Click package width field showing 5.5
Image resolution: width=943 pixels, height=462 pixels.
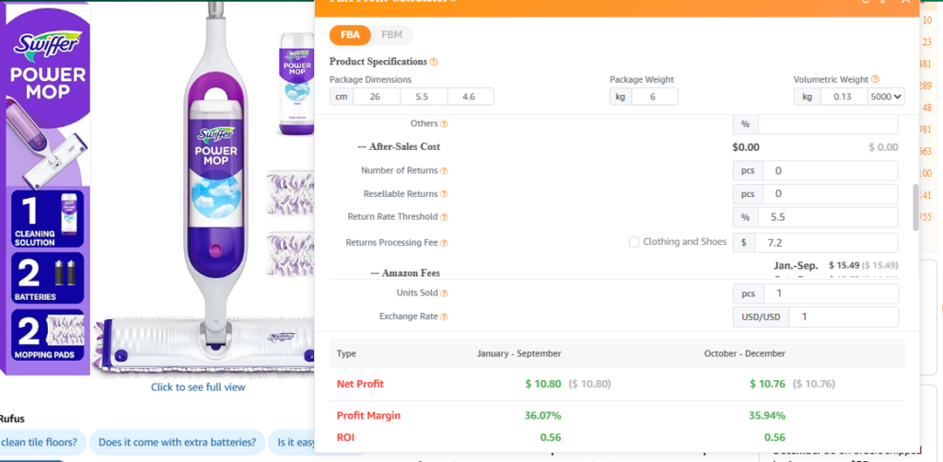(x=424, y=96)
